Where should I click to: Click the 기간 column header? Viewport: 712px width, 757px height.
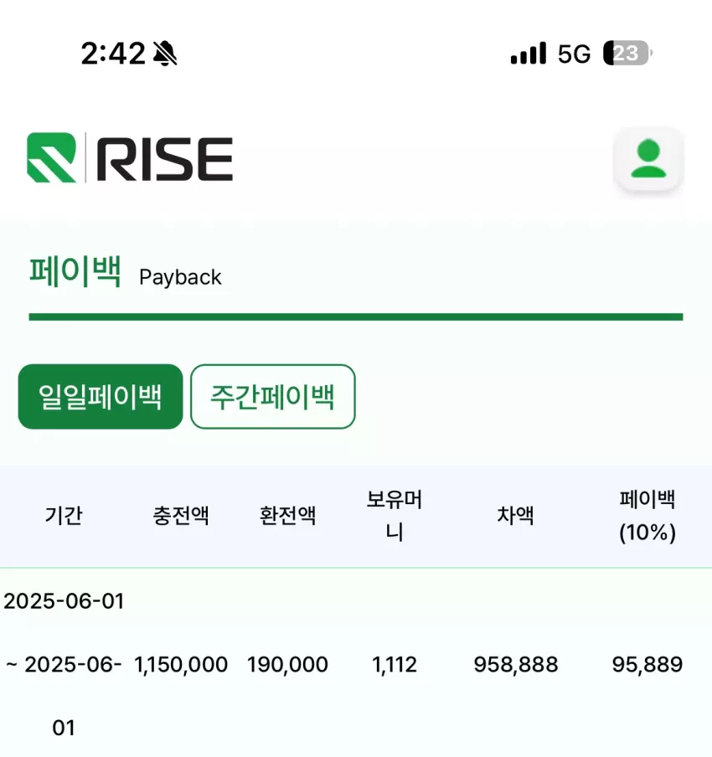64,515
